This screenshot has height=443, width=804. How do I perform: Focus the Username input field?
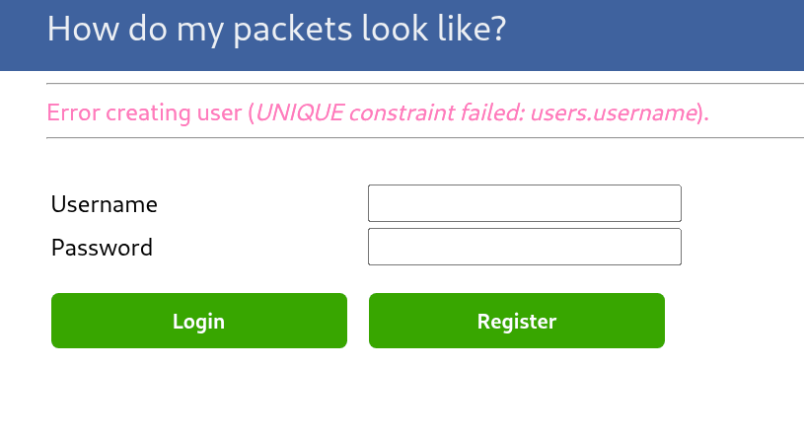[x=524, y=203]
